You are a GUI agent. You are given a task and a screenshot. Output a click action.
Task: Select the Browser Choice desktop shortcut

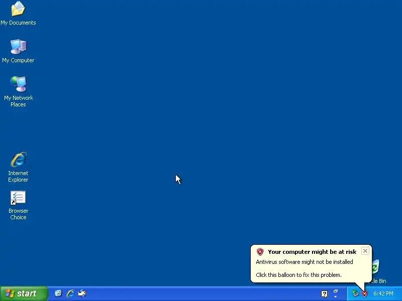pyautogui.click(x=18, y=205)
